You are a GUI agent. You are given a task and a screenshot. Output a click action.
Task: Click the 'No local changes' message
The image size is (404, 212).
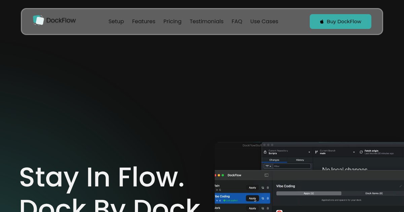(345, 169)
